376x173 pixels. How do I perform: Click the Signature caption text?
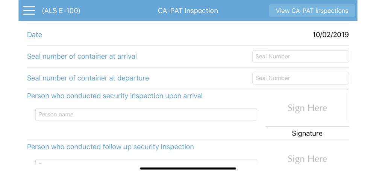pyautogui.click(x=307, y=133)
